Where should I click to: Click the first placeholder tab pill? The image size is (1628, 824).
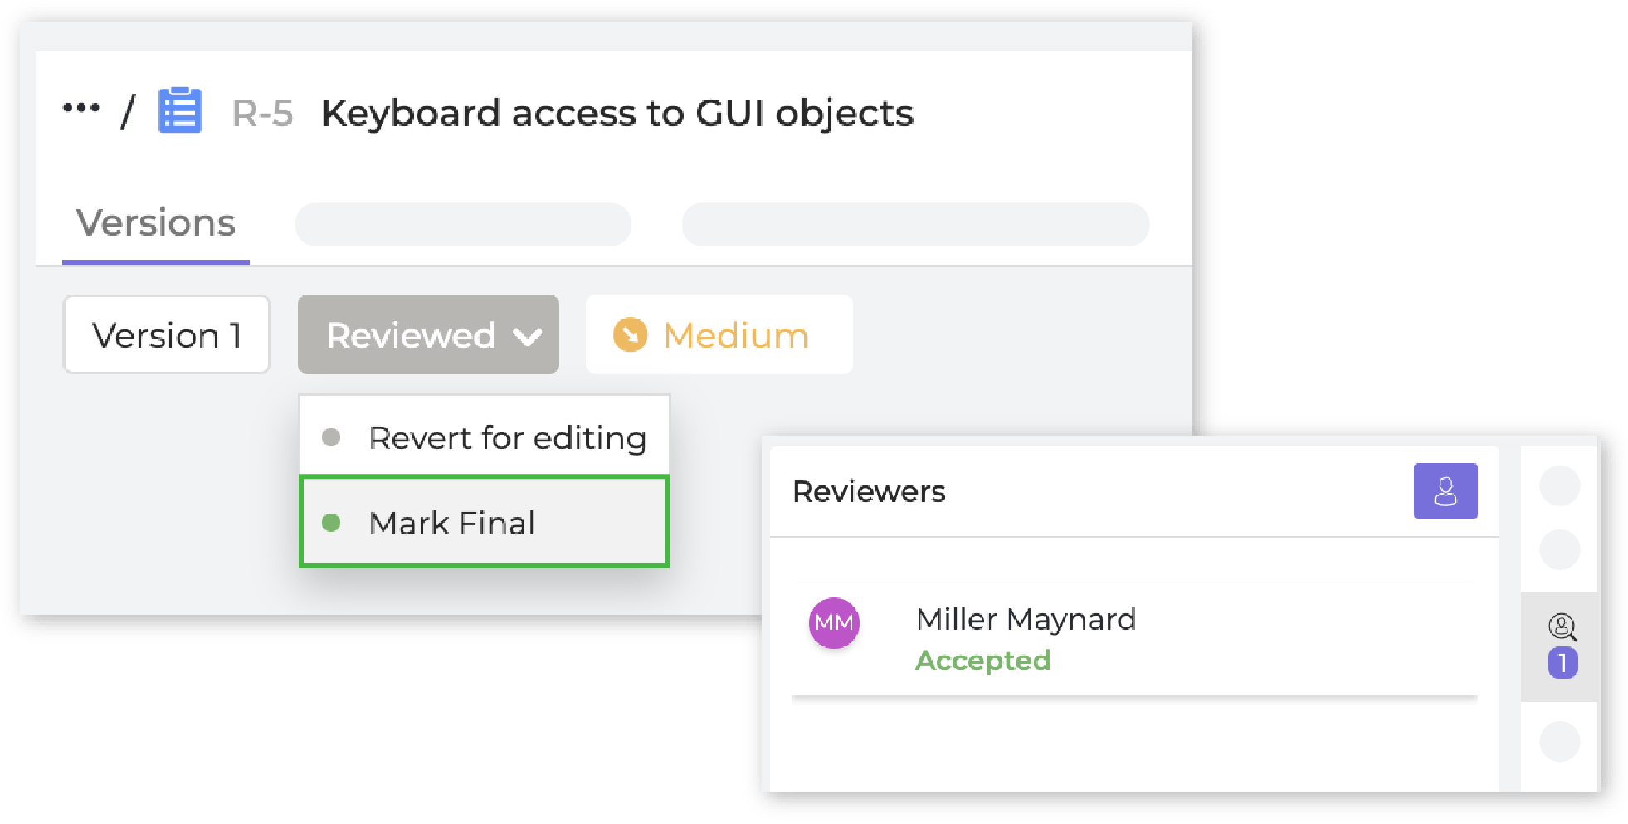463,224
